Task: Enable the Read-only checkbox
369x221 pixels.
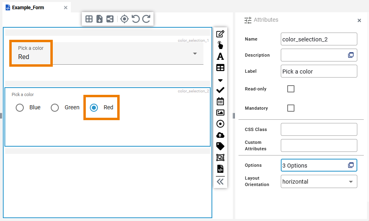Action: pos(291,89)
